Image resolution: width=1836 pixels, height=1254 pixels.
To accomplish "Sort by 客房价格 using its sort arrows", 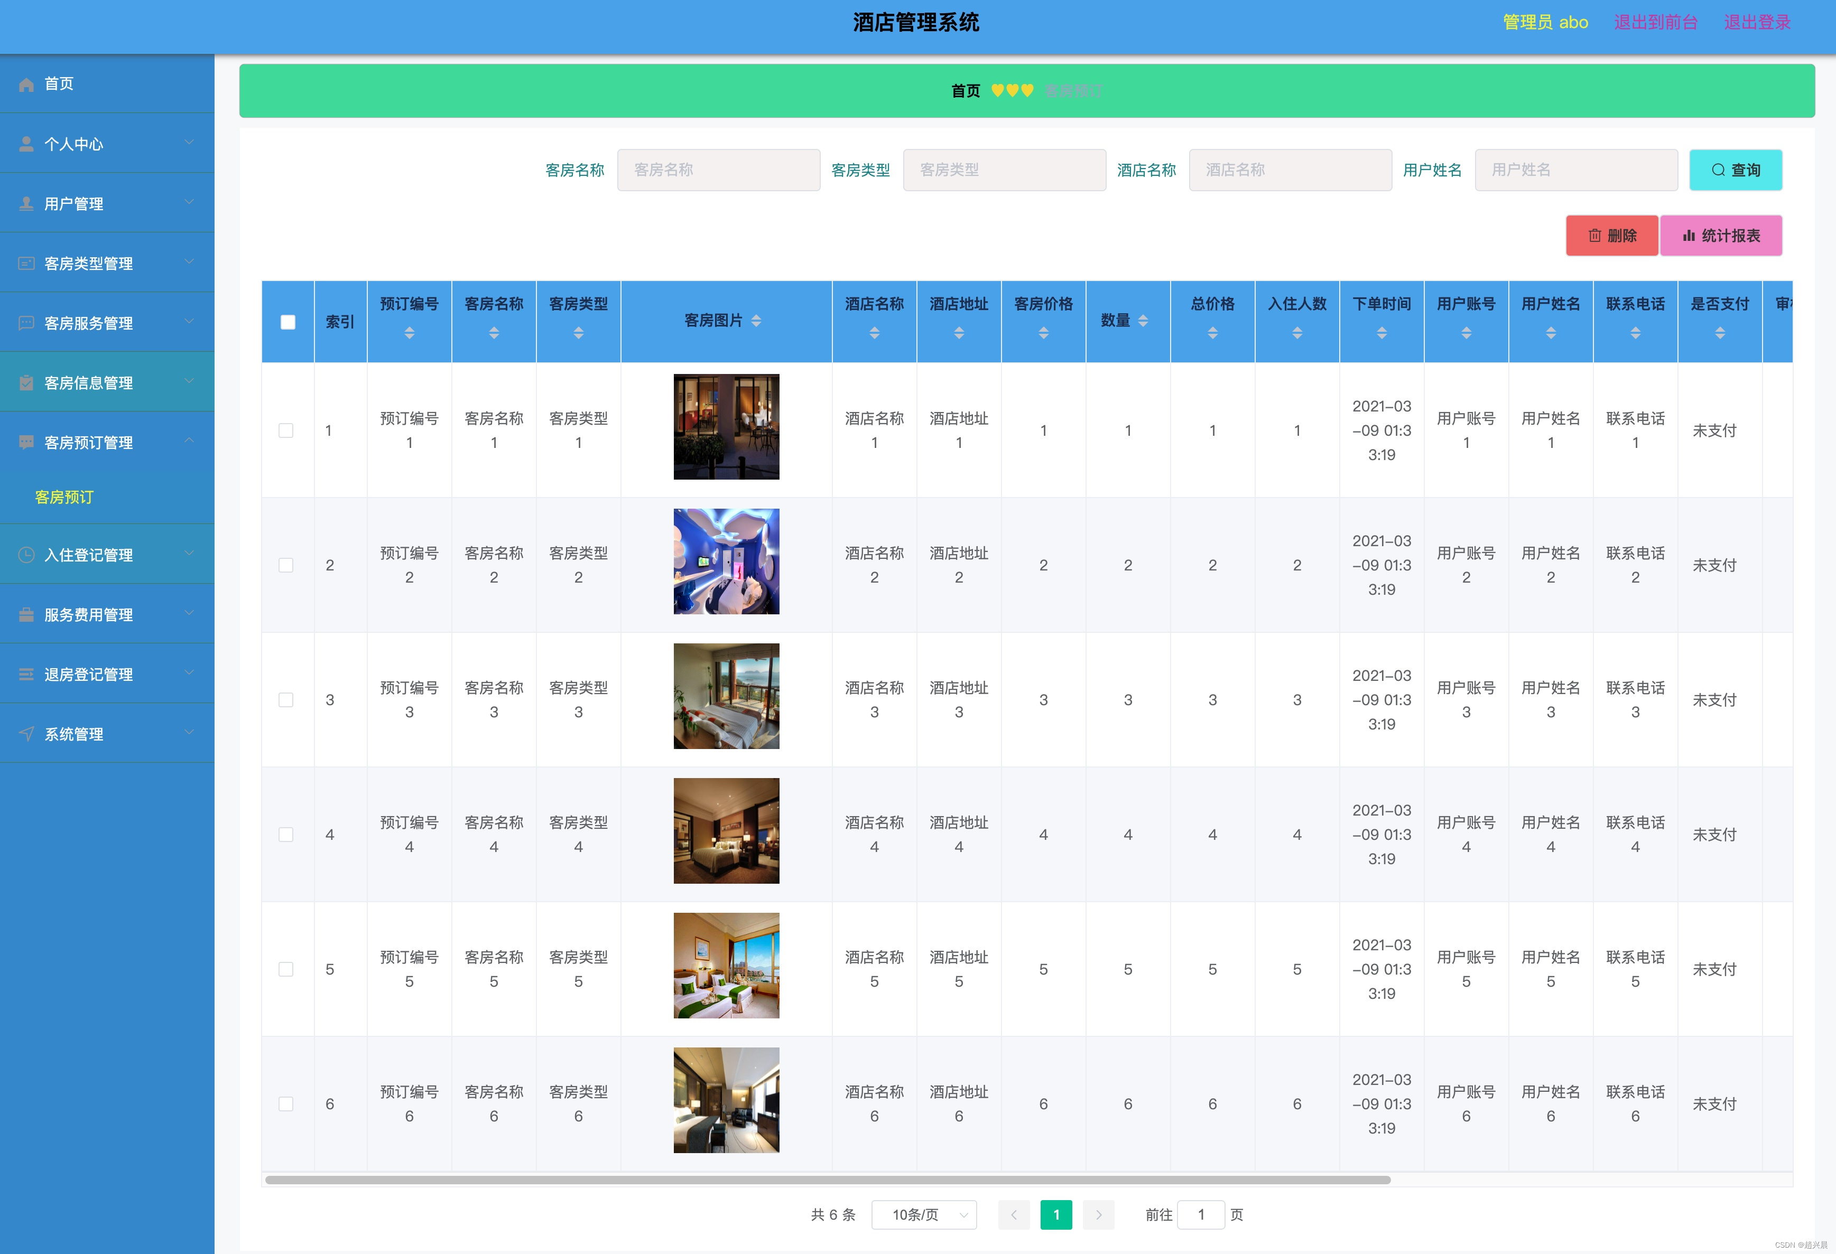I will point(1044,333).
